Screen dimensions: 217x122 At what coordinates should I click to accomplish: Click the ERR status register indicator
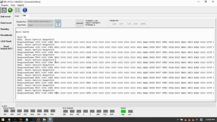tap(53, 111)
